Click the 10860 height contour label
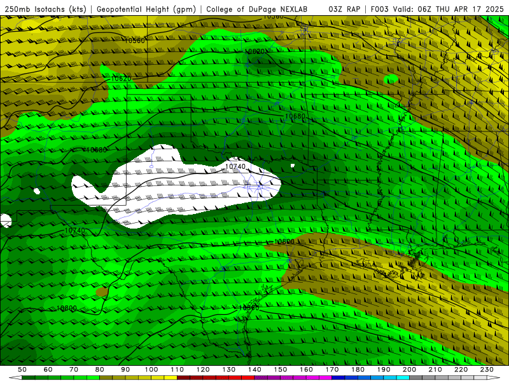Viewport: 509px width, 381px height. [x=249, y=308]
